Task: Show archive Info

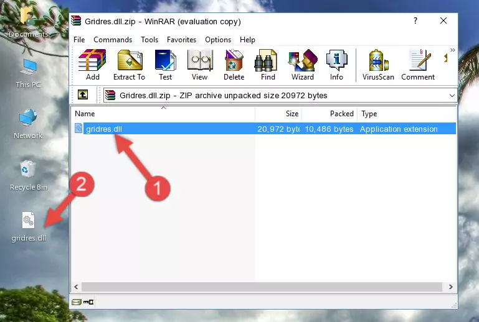Action: [x=336, y=65]
